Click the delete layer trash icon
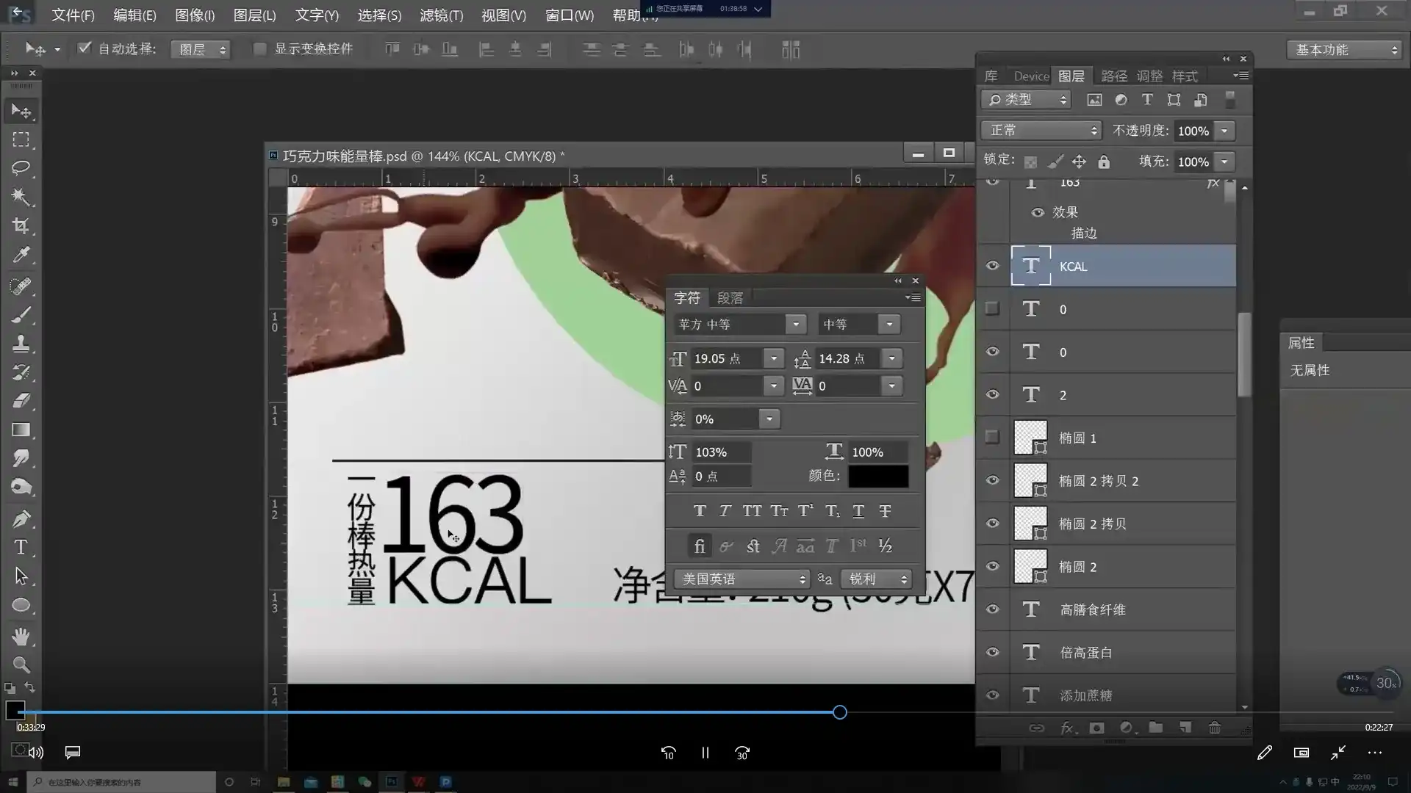The width and height of the screenshot is (1411, 793). [x=1214, y=728]
